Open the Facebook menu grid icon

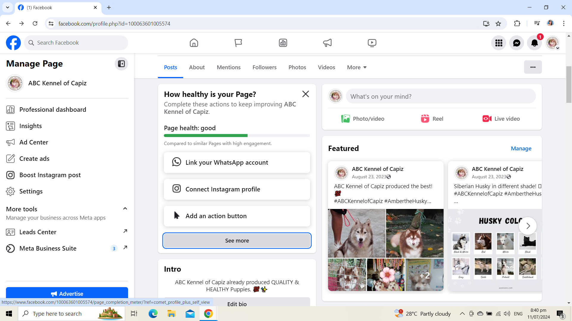click(x=499, y=43)
